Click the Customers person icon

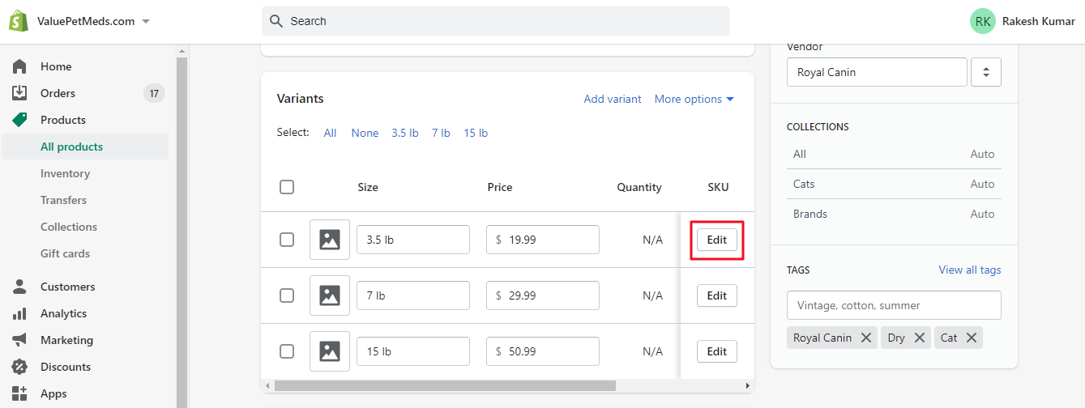[19, 287]
